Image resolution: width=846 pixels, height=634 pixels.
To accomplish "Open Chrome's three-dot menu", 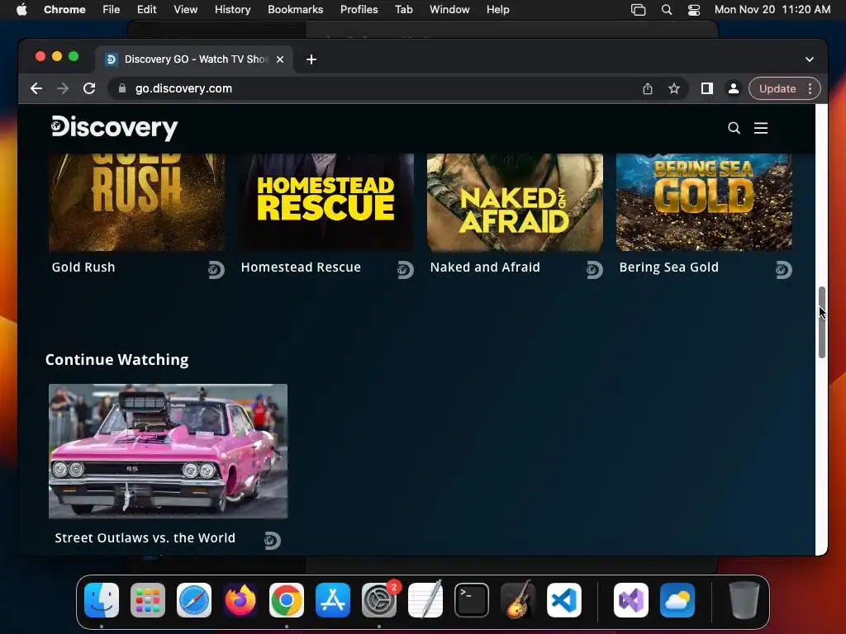I will coord(810,88).
